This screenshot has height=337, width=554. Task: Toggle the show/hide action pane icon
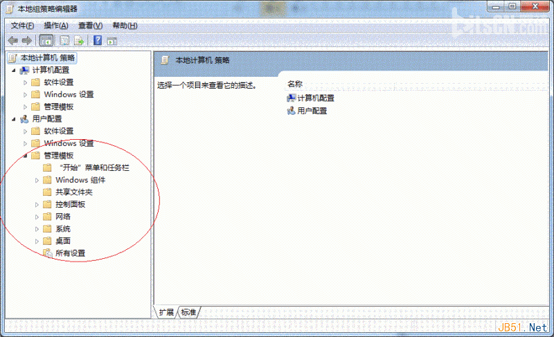[x=112, y=41]
